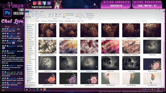The height and width of the screenshot is (93, 166).
Task: Select Questo PC in the navigation pane
Action: pyautogui.click(x=30, y=68)
